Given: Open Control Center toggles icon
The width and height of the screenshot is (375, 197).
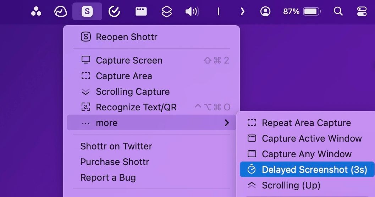Looking at the screenshot, I should click(x=362, y=12).
